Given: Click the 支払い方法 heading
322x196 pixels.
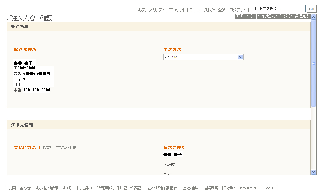Looking at the screenshot, I should [25, 147].
